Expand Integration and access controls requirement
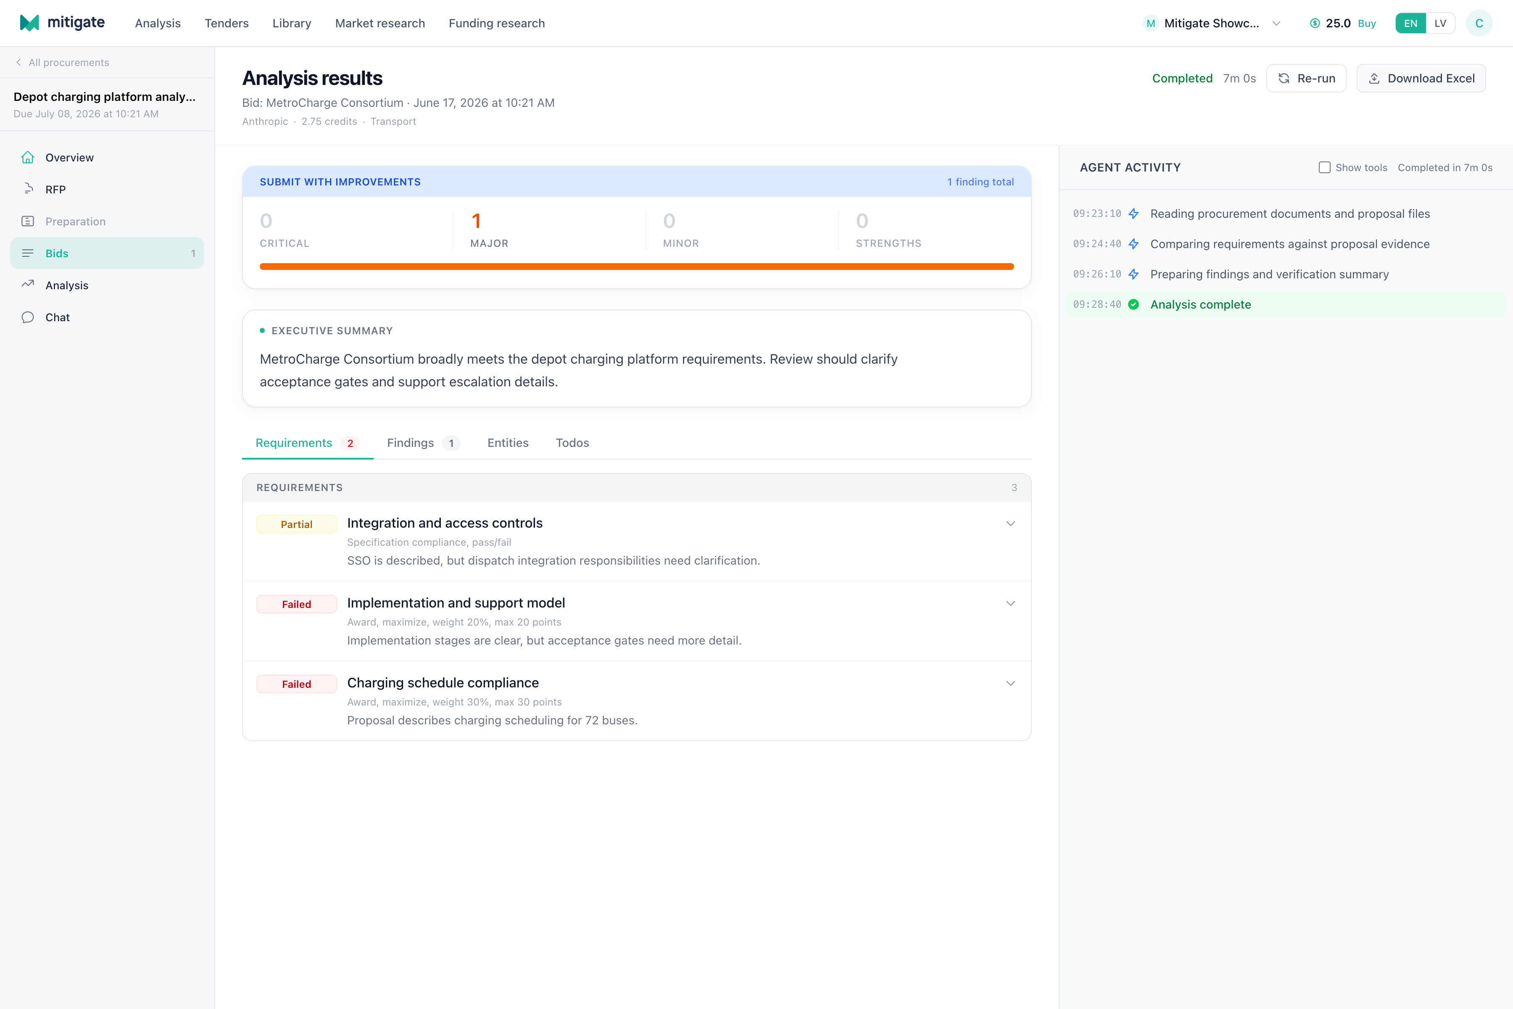Screen dimensions: 1513x1009 1011,523
